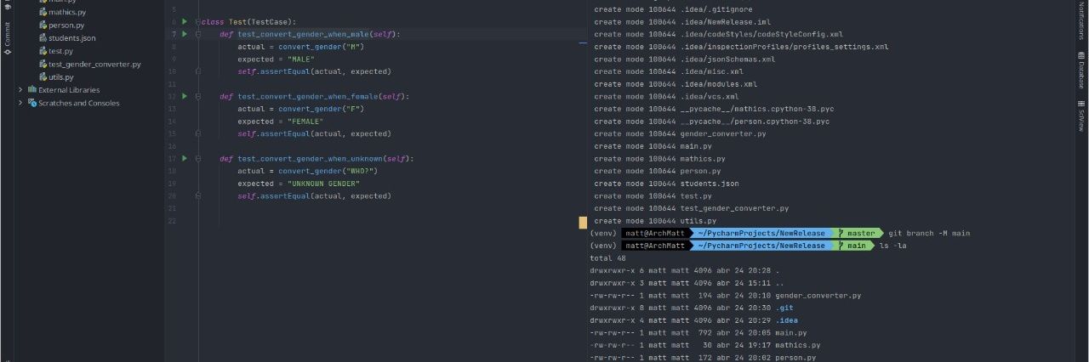1089x362 pixels.
Task: Click the students.json file icon
Action: (x=42, y=38)
